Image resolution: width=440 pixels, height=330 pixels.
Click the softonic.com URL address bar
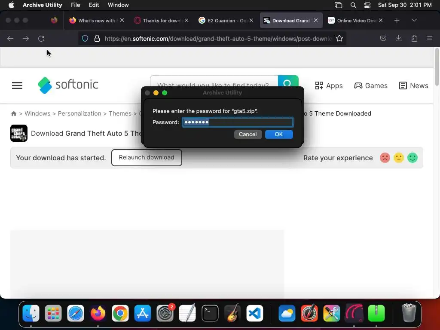tap(218, 38)
